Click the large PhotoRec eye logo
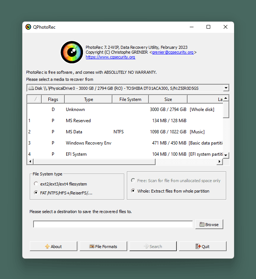 click(72, 52)
